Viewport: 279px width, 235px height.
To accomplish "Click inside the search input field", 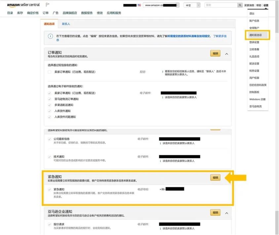I will pos(221,5).
